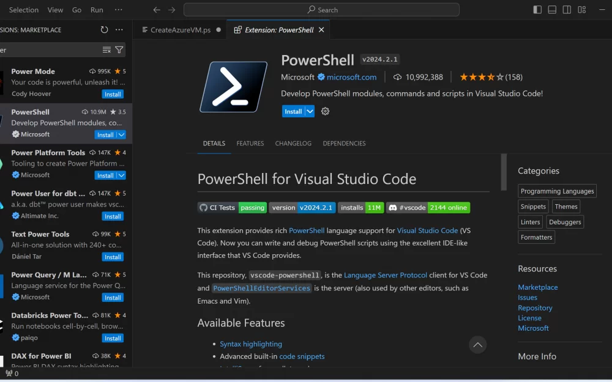Open the extensions filter icon
The image size is (612, 382).
tap(119, 50)
